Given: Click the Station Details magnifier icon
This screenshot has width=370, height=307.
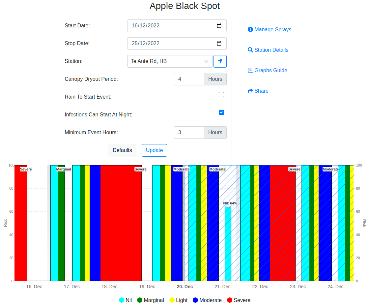Looking at the screenshot, I should click(250, 50).
